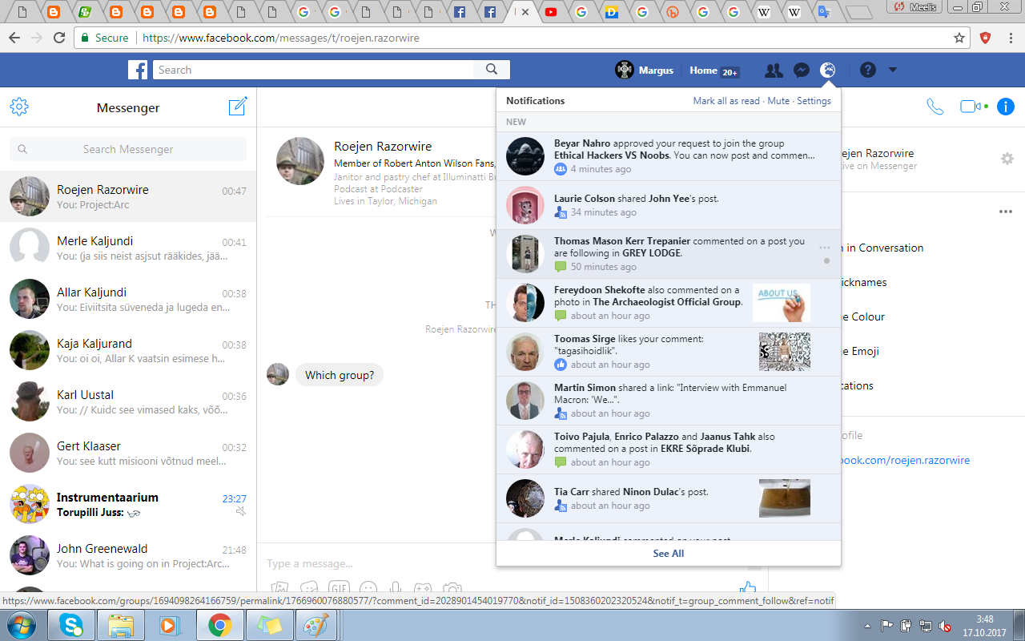Open Martin Simon shared link notification
1025x641 pixels.
tap(669, 401)
